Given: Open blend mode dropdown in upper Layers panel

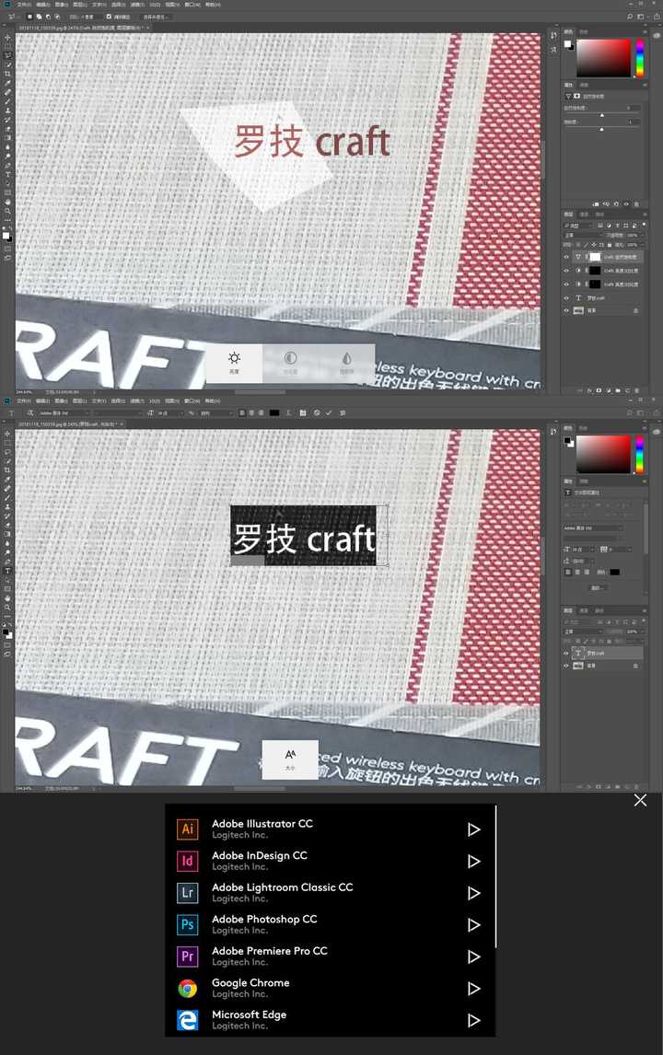Looking at the screenshot, I should [583, 235].
